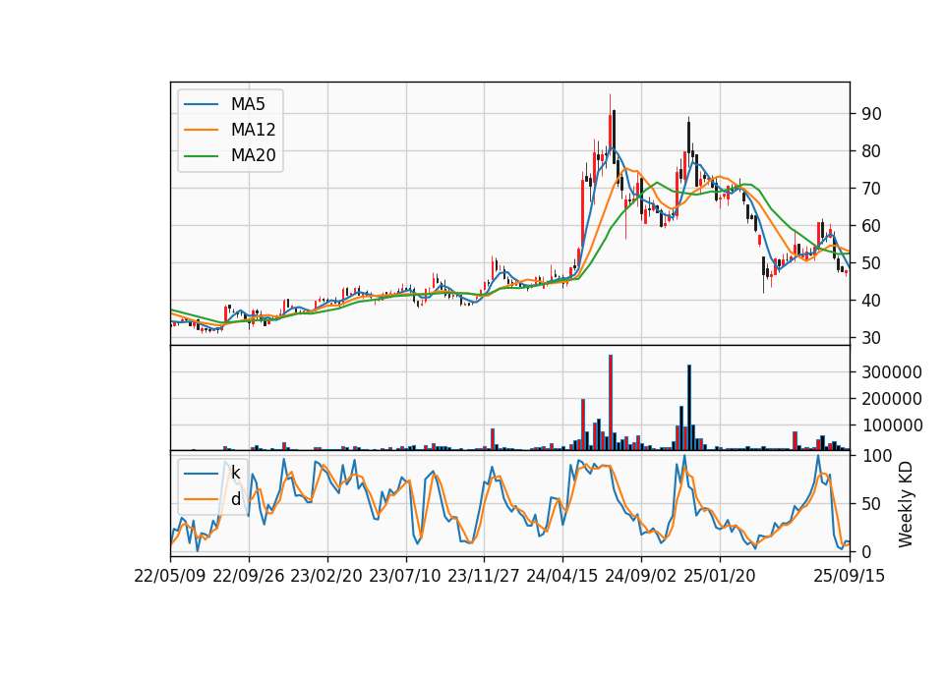This screenshot has width=944, height=678.
Task: Click the 23/07/10 date tick label
Action: click(405, 576)
